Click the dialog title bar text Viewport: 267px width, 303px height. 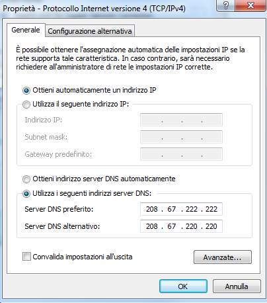click(x=94, y=9)
